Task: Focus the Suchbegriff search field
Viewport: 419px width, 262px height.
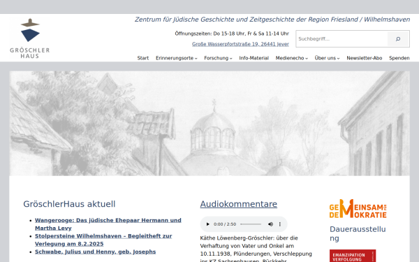Action: point(341,39)
